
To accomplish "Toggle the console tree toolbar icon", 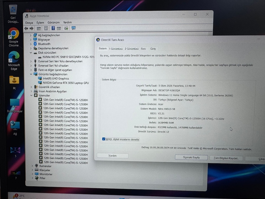I will [39, 29].
